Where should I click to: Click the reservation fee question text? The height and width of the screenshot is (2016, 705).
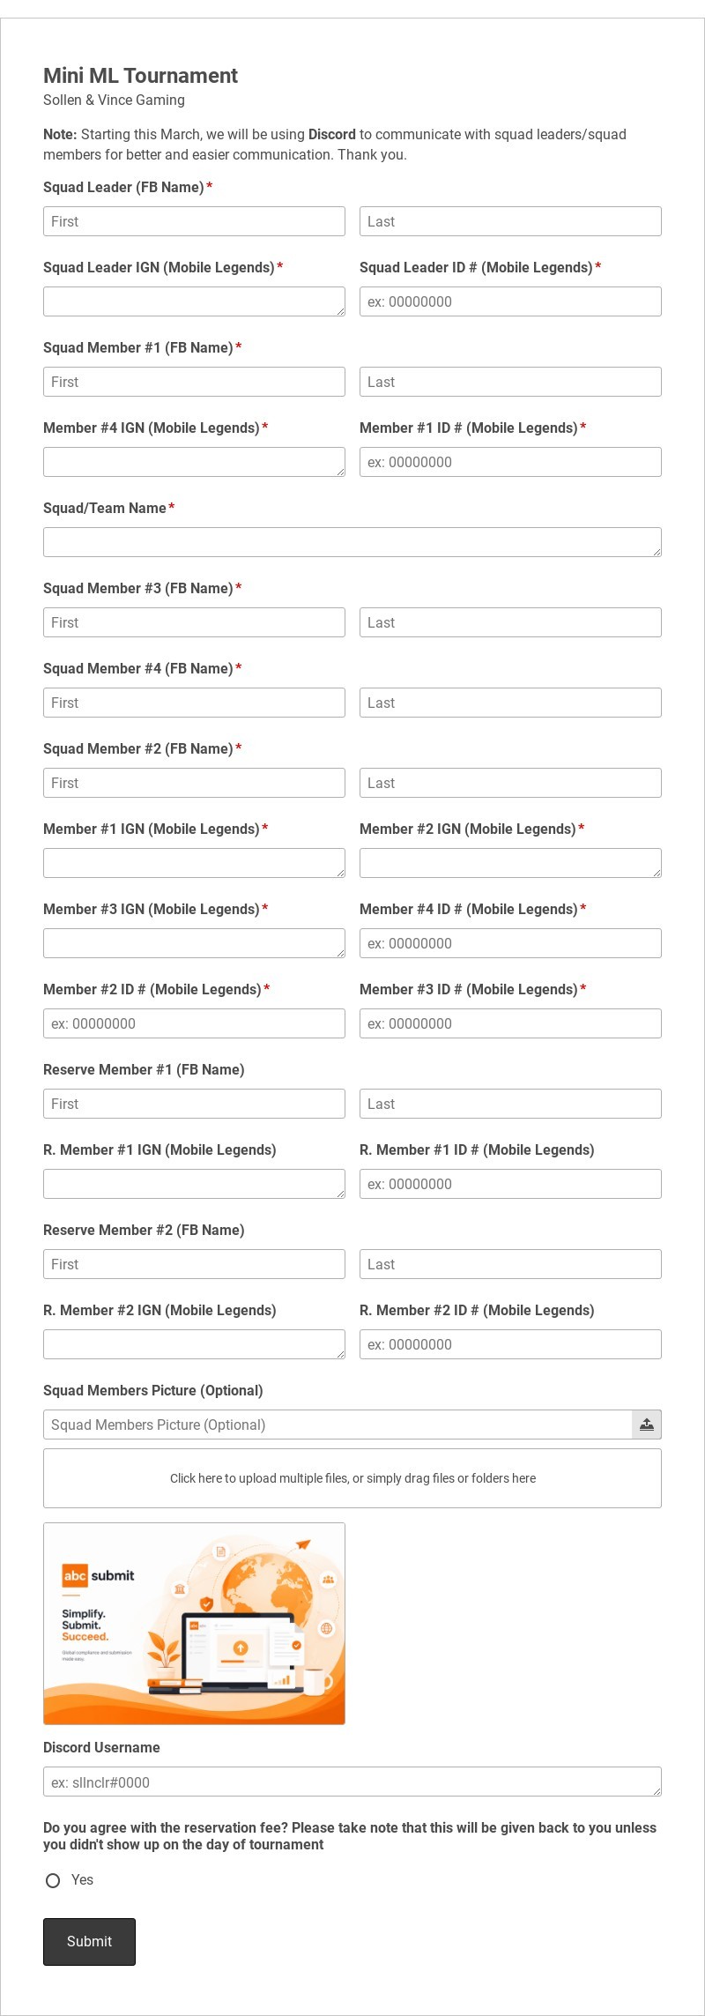[x=350, y=1836]
